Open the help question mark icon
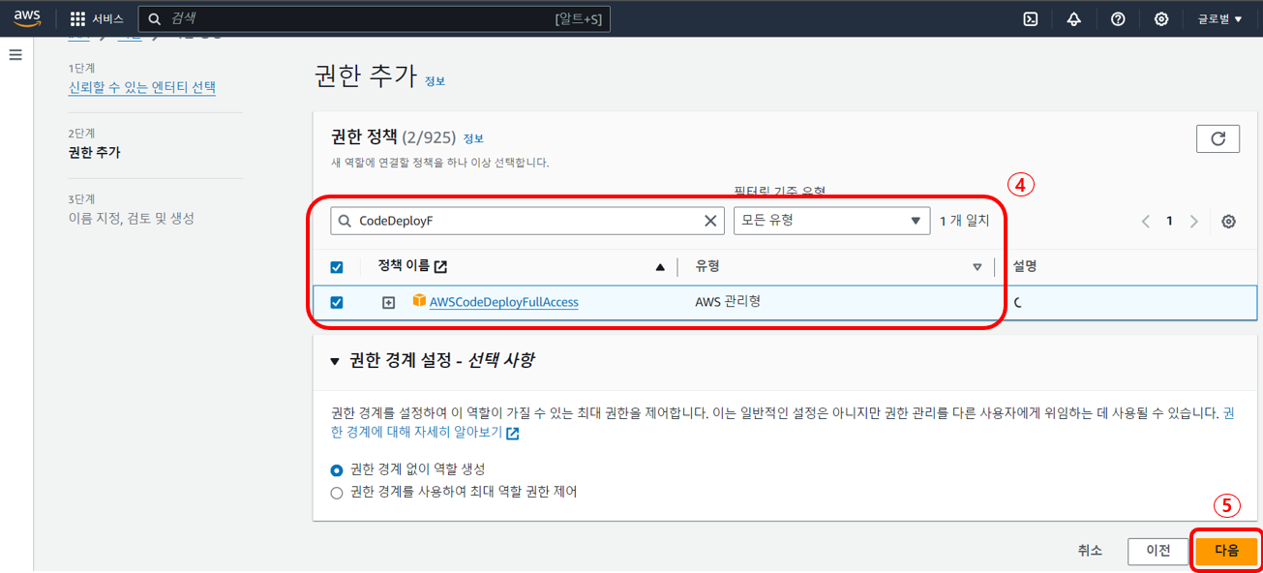 pos(1118,19)
